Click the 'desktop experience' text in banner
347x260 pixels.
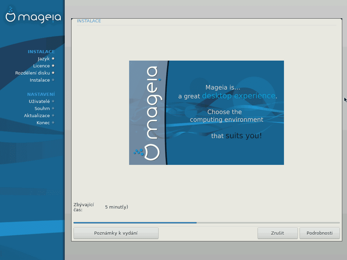(x=239, y=96)
